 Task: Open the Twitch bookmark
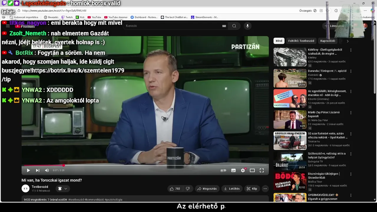67,17
